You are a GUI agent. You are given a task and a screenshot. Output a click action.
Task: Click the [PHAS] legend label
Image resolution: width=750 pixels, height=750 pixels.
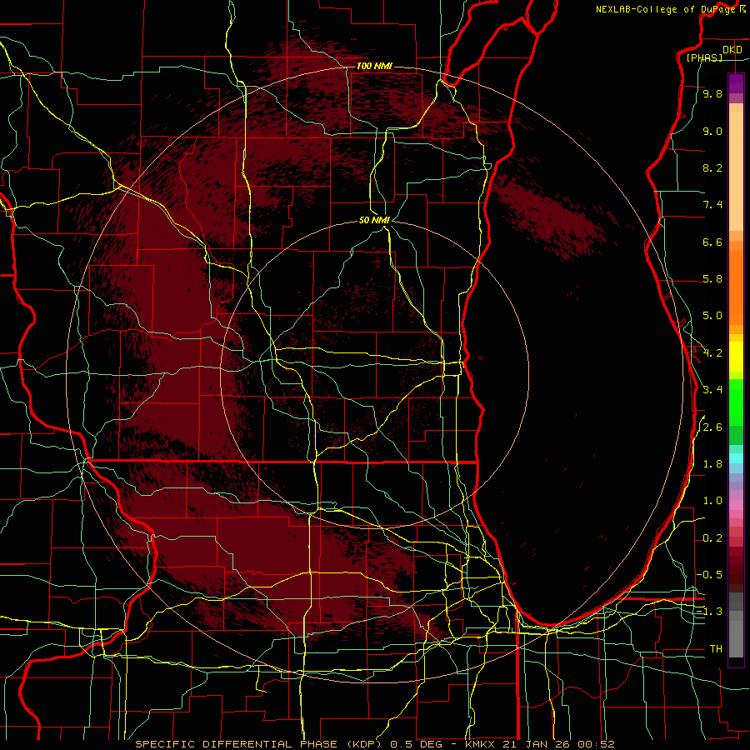point(704,58)
